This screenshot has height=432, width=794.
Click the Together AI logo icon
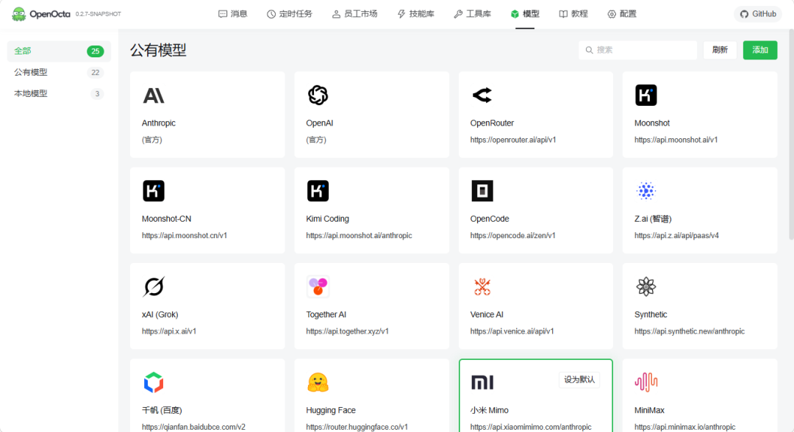click(x=318, y=287)
